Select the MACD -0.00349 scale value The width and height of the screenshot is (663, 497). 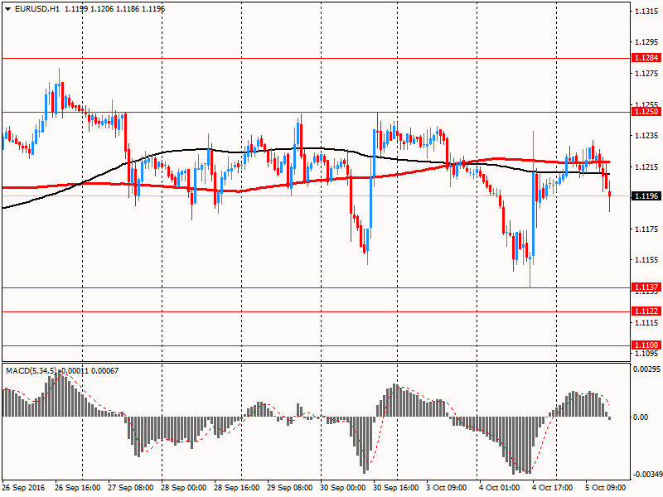click(x=647, y=475)
